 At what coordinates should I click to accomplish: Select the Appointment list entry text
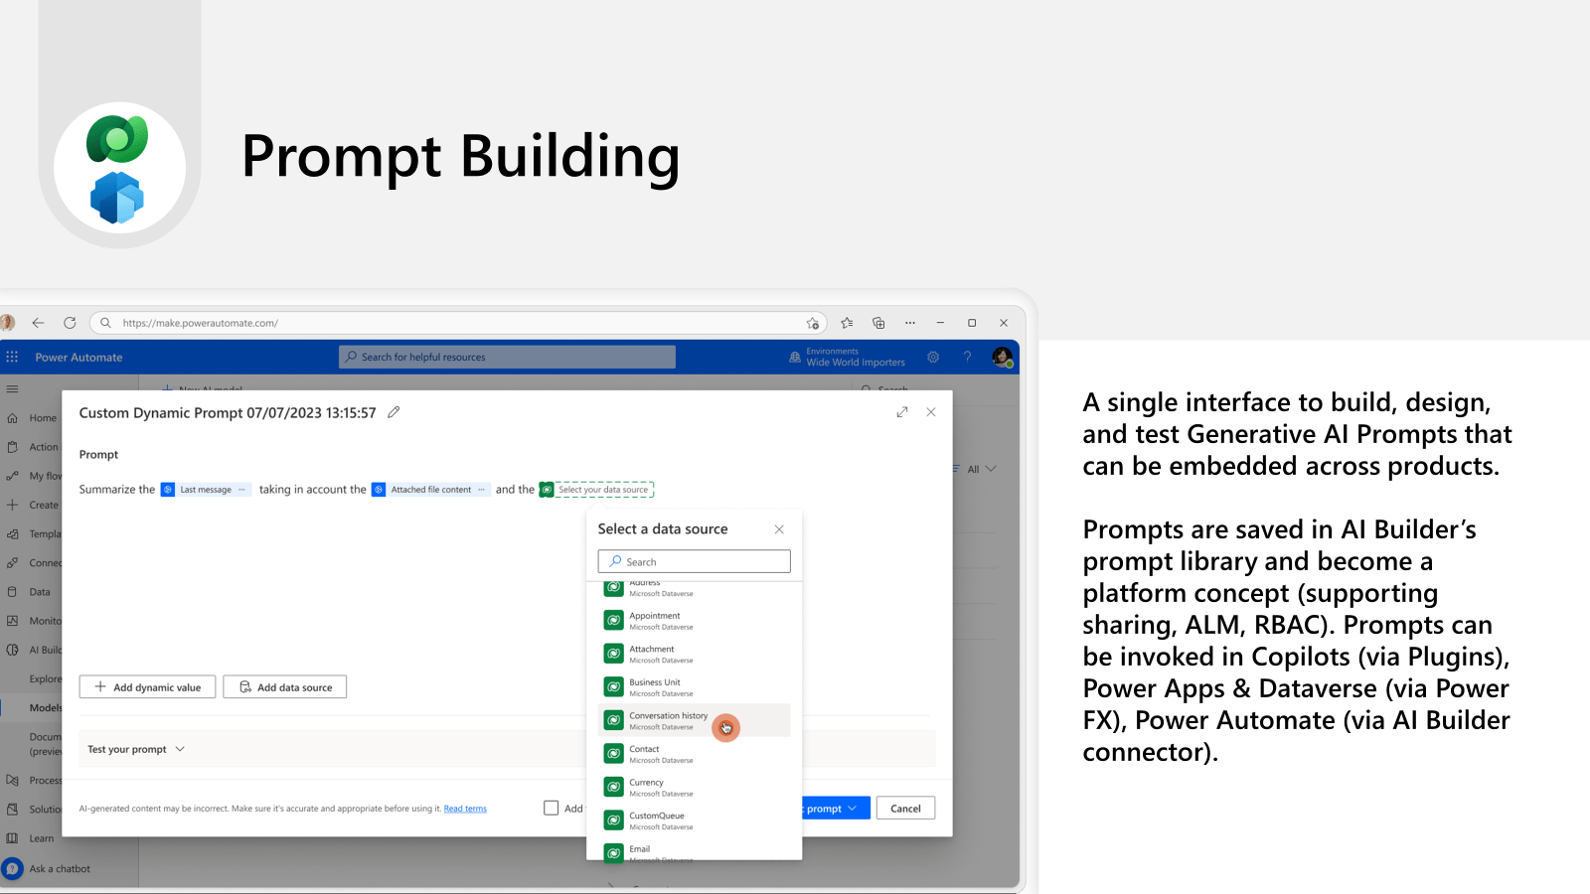pyautogui.click(x=655, y=616)
